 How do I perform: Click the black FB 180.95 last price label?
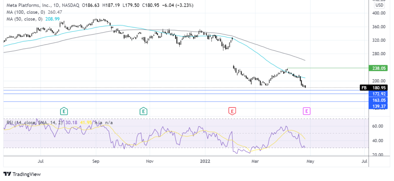click(374, 88)
